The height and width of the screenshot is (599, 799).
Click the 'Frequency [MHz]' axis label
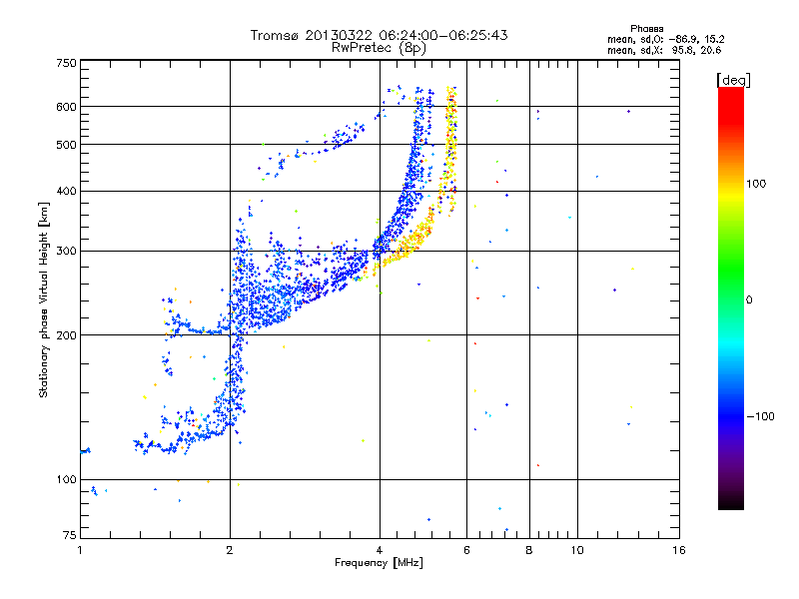(x=379, y=563)
